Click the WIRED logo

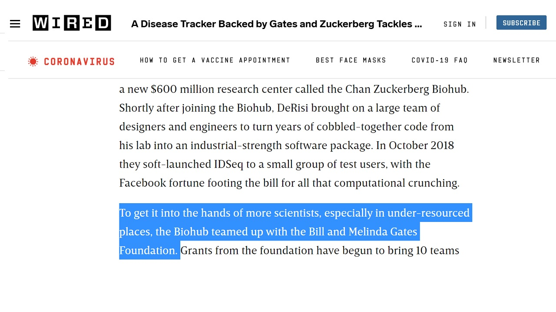[72, 23]
